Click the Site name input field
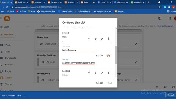This screenshot has height=99, width=176. click(x=79, y=50)
